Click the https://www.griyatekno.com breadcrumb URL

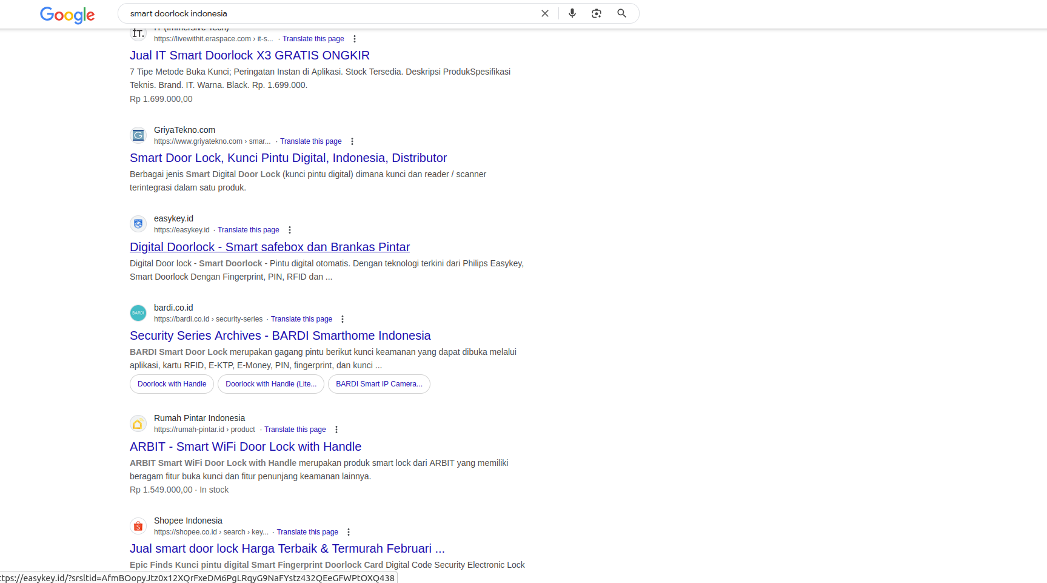[212, 141]
